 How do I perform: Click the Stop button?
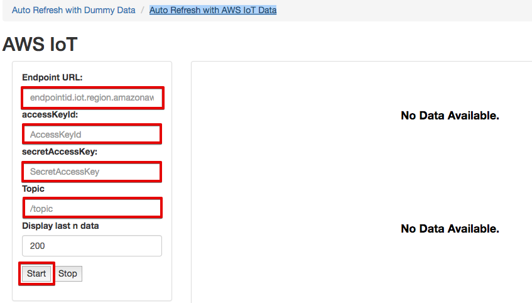tap(68, 273)
